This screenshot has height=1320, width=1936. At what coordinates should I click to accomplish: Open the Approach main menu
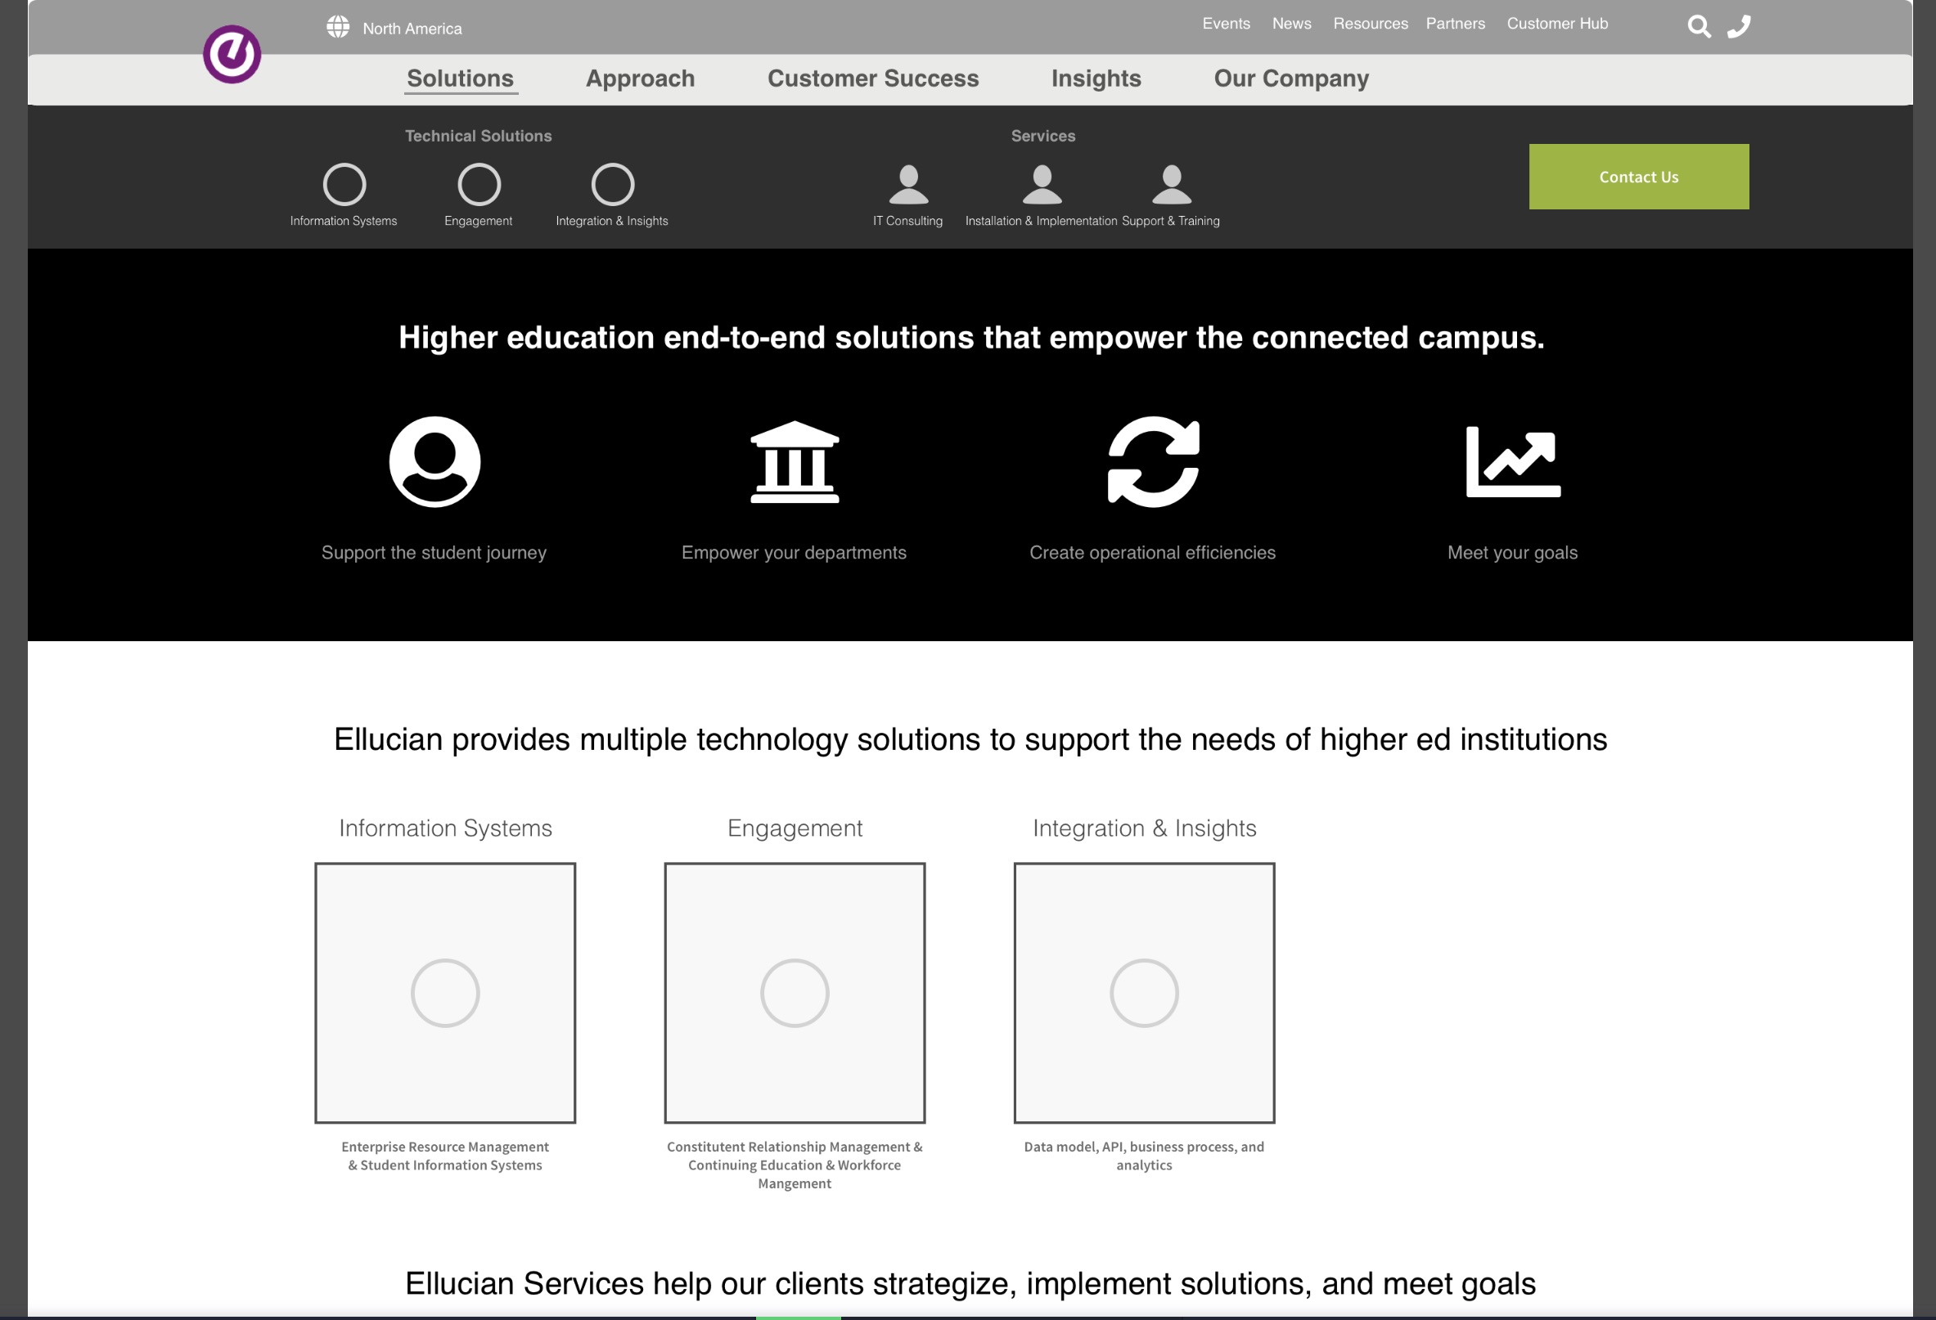[x=640, y=79]
